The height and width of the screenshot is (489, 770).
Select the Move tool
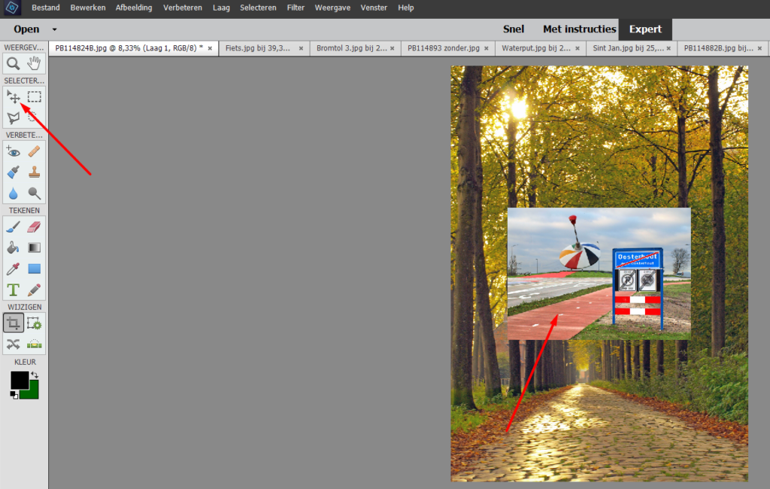coord(14,97)
